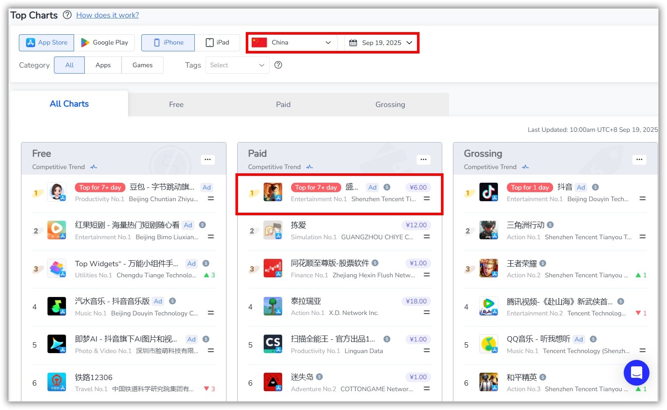Open the 'How does it work?' link

coord(107,15)
